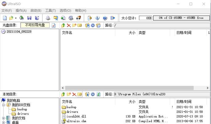Click left arrow of horizontal scrollbar
Screen dimensions: 211x124
(x=63, y=88)
